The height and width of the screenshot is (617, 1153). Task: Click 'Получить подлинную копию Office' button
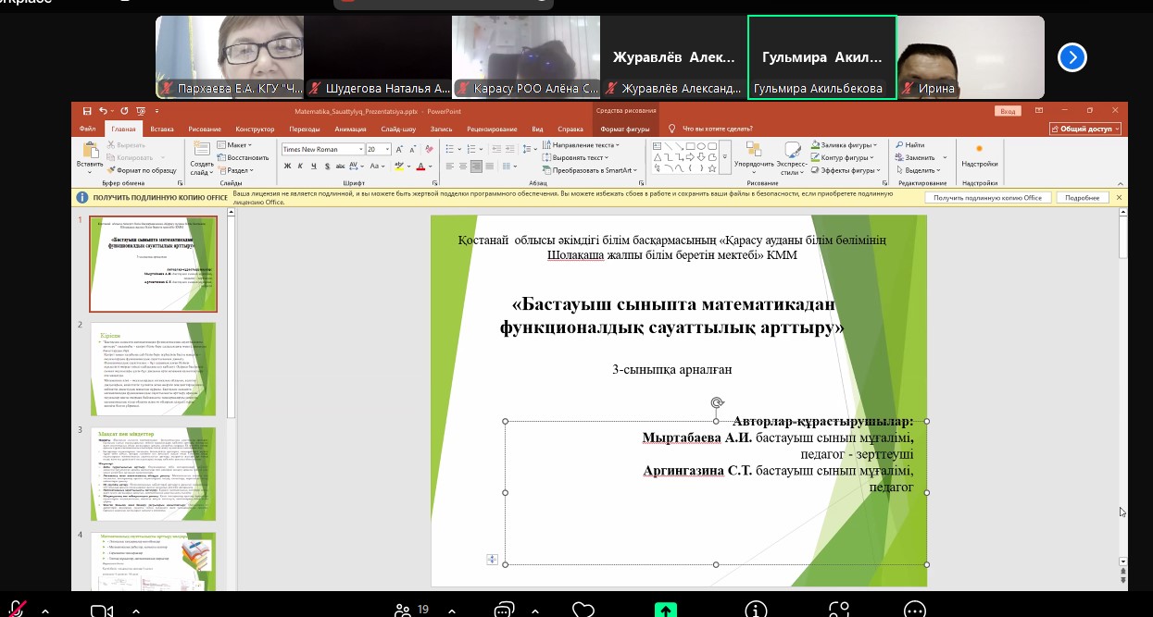pos(987,198)
